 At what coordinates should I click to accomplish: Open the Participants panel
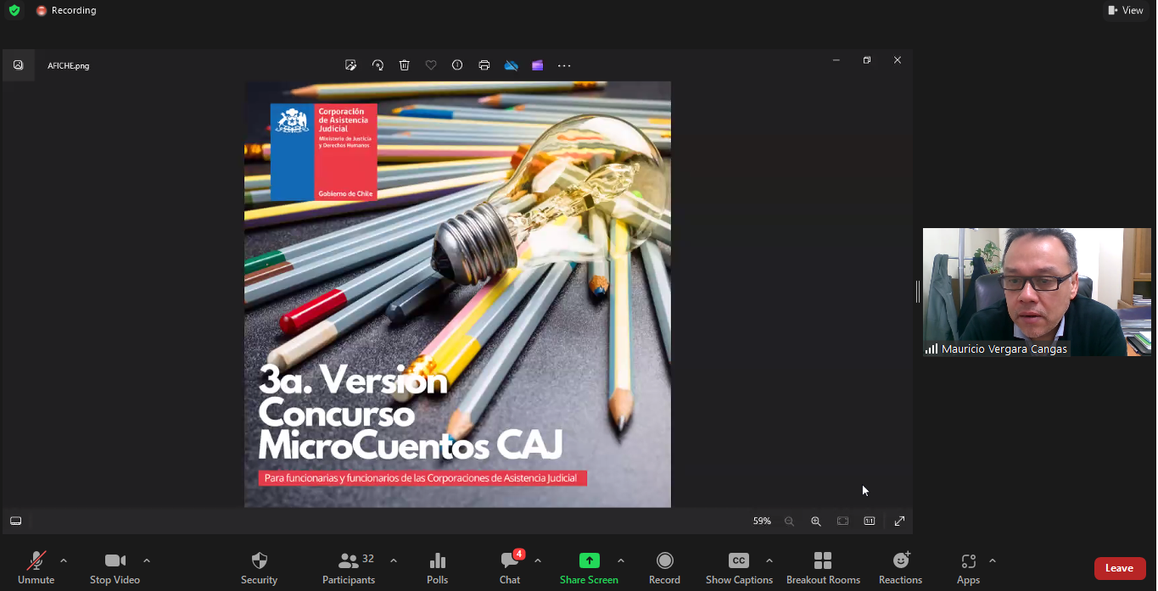[x=349, y=568]
